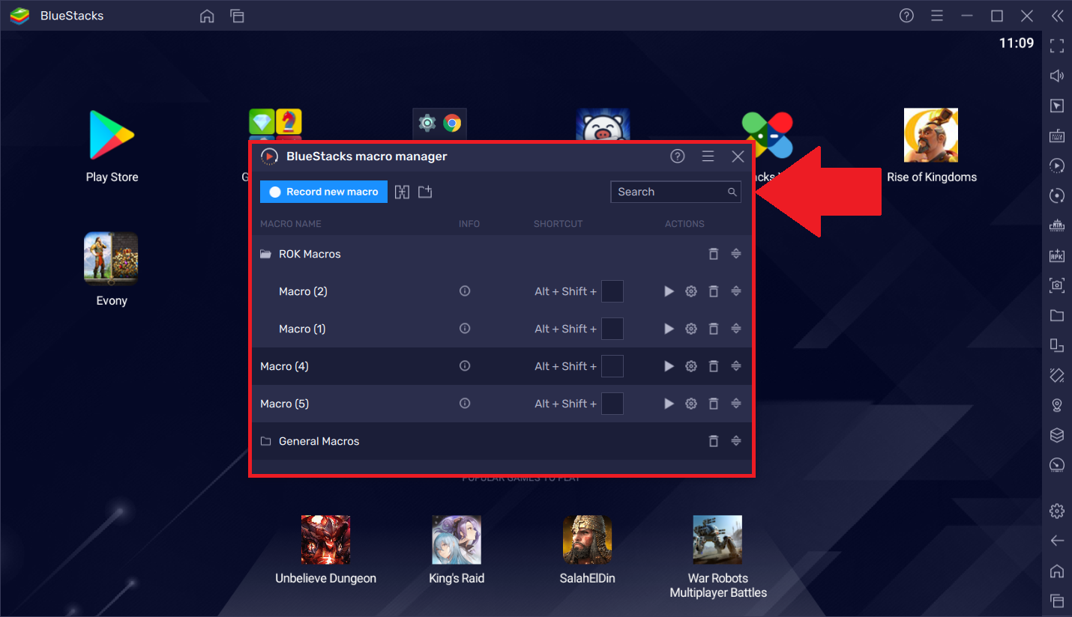Open macro manager help icon
This screenshot has height=617, width=1072.
tap(678, 156)
